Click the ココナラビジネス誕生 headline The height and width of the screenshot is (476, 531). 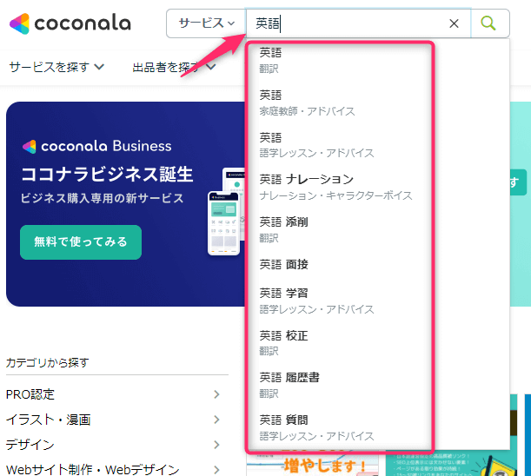(x=107, y=174)
